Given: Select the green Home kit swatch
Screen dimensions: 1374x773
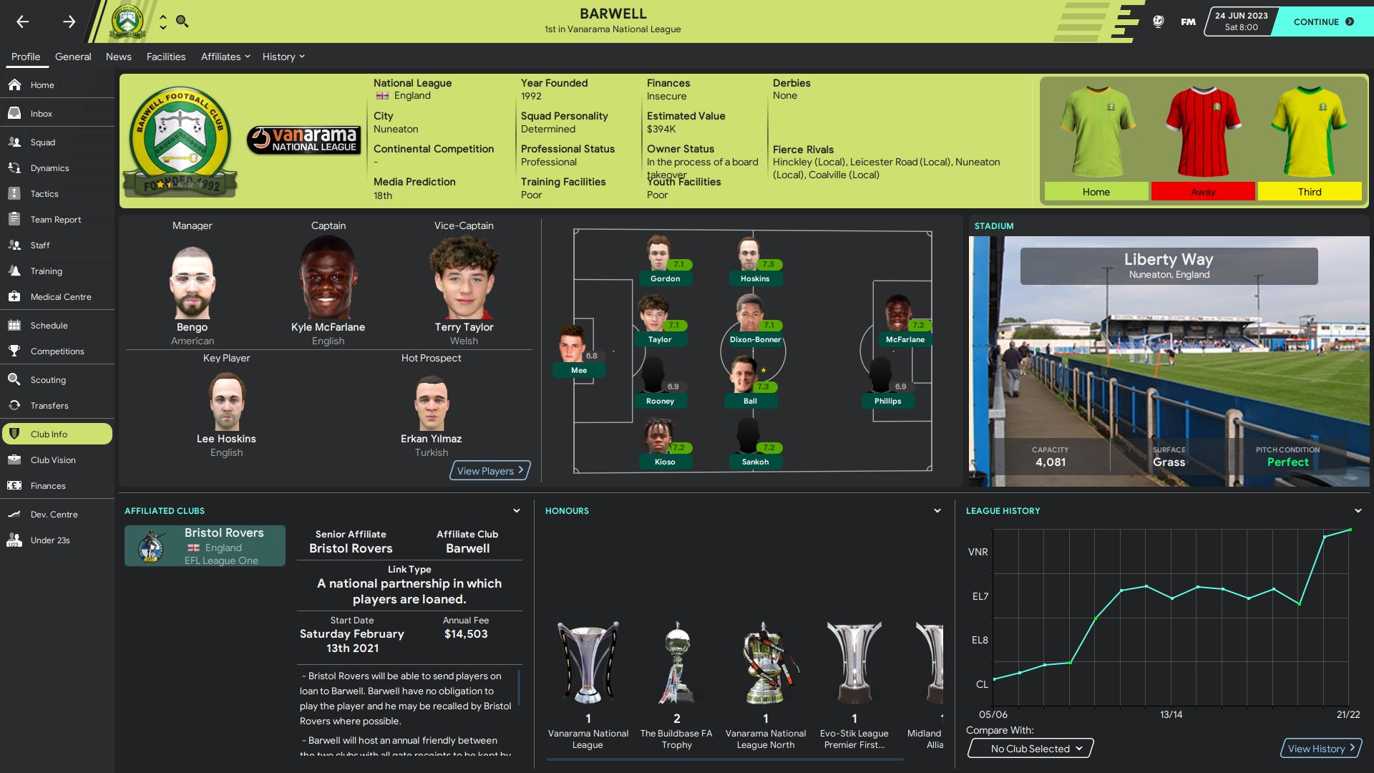Looking at the screenshot, I should point(1096,192).
